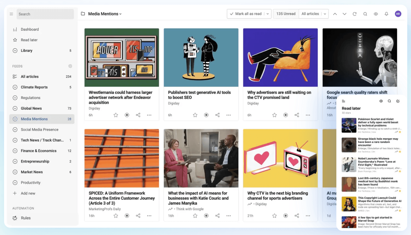Select the Productivity feed
This screenshot has width=411, height=235.
tap(42, 182)
